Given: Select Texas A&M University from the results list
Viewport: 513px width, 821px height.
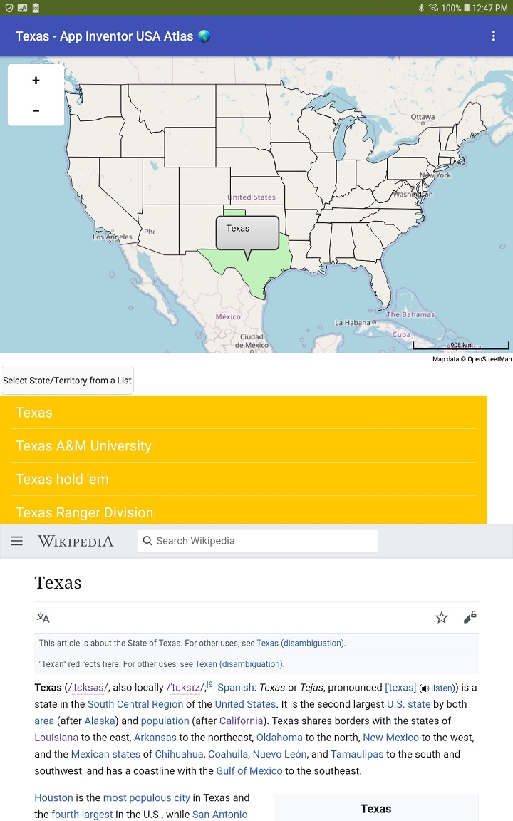Looking at the screenshot, I should pos(83,445).
